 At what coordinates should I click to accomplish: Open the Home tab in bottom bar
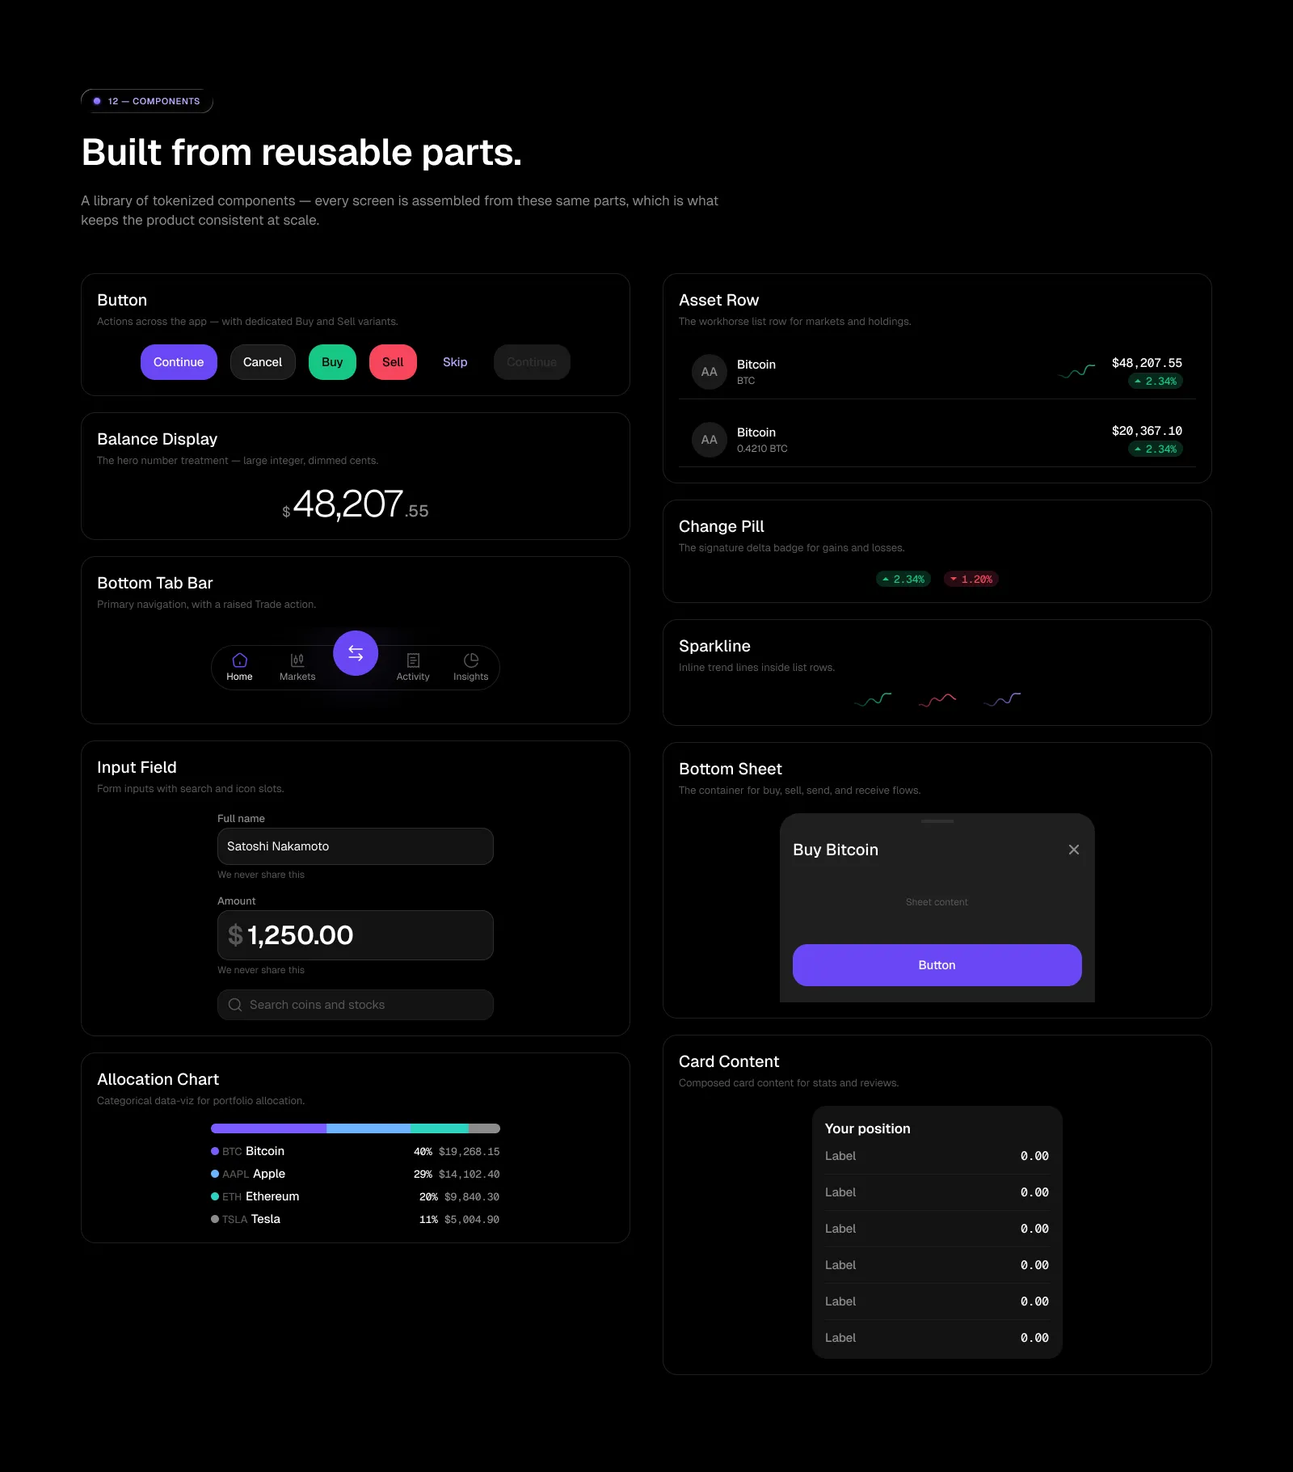[x=239, y=667]
